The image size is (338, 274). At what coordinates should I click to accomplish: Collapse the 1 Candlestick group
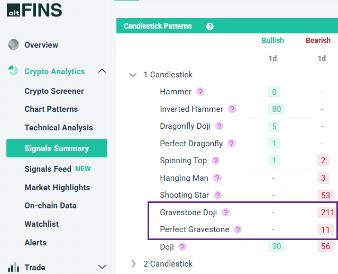pyautogui.click(x=133, y=75)
